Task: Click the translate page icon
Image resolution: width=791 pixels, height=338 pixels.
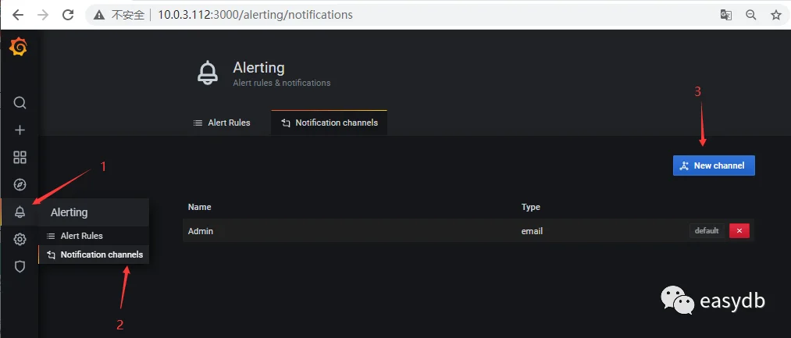Action: coord(726,15)
